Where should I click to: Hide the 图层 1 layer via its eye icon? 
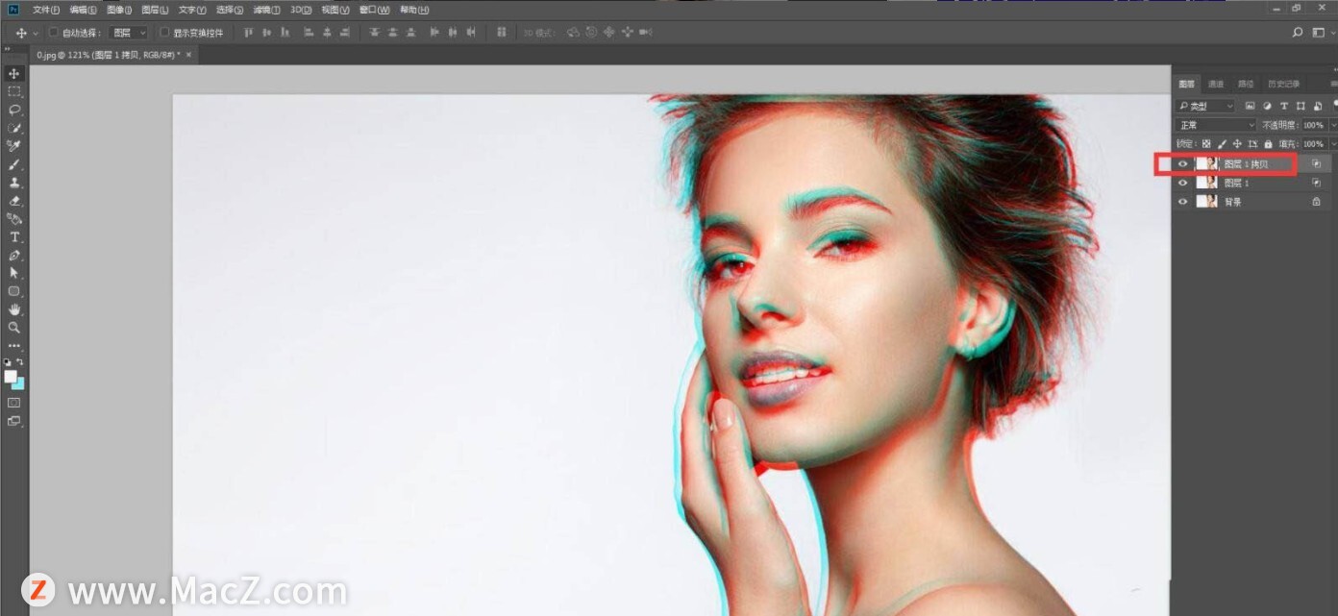(x=1183, y=183)
